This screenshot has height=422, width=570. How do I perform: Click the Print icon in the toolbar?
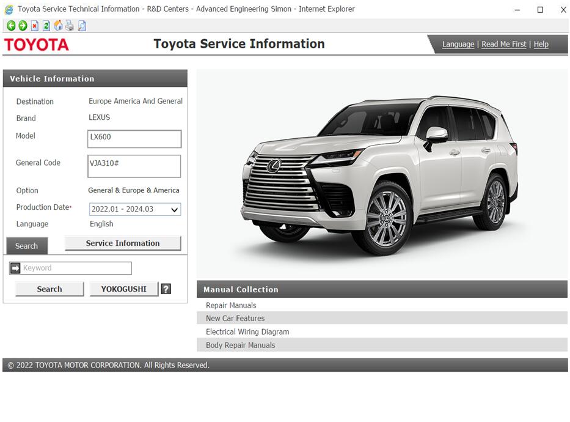coord(70,26)
